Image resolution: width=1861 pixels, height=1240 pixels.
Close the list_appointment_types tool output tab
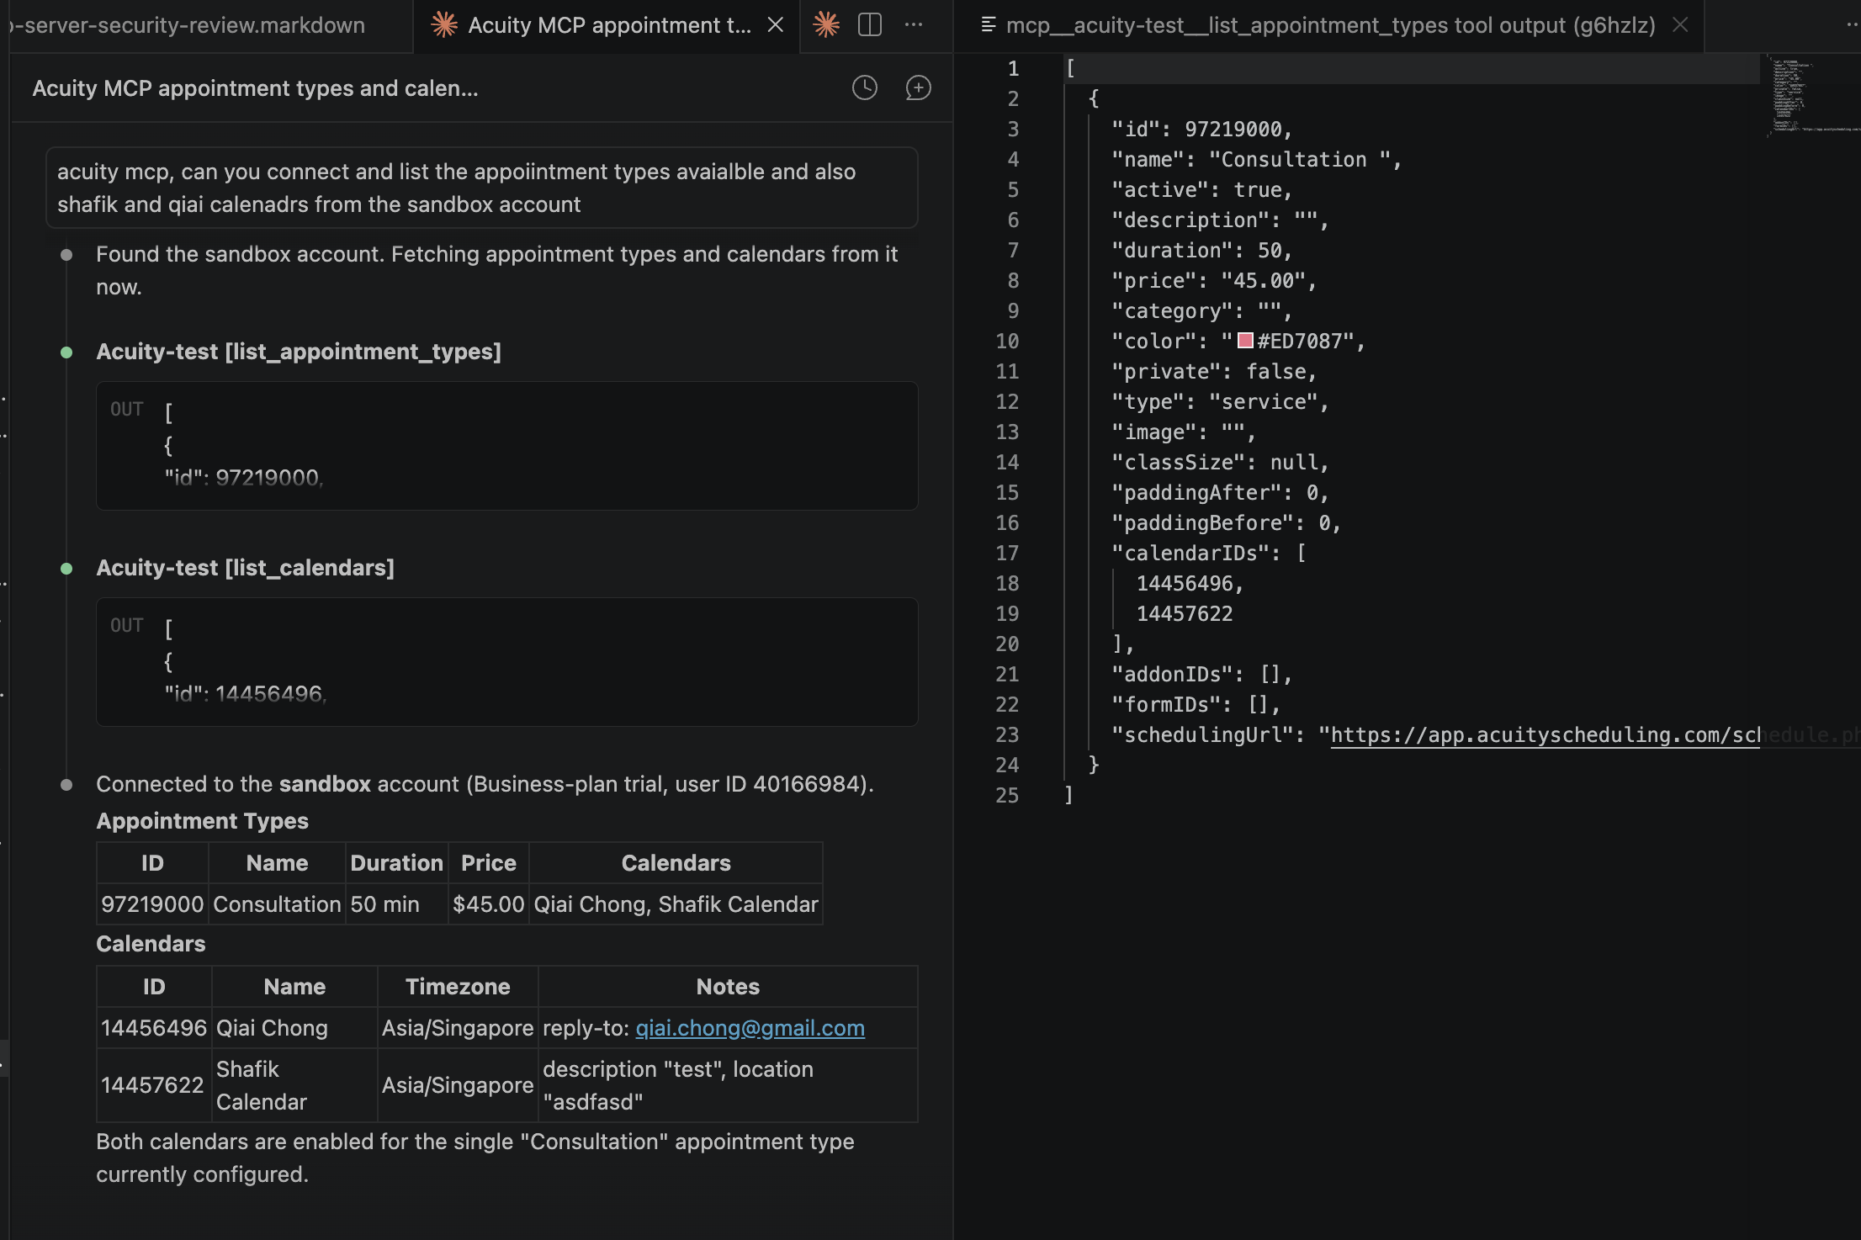pyautogui.click(x=1680, y=25)
